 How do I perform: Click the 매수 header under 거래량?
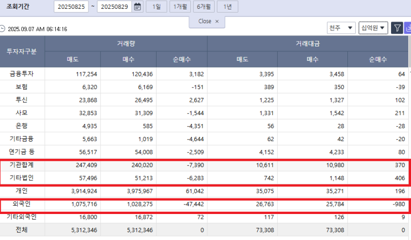[x=128, y=59]
